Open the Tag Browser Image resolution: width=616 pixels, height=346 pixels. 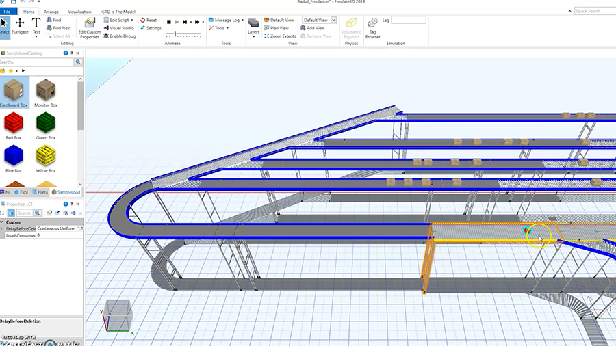372,27
